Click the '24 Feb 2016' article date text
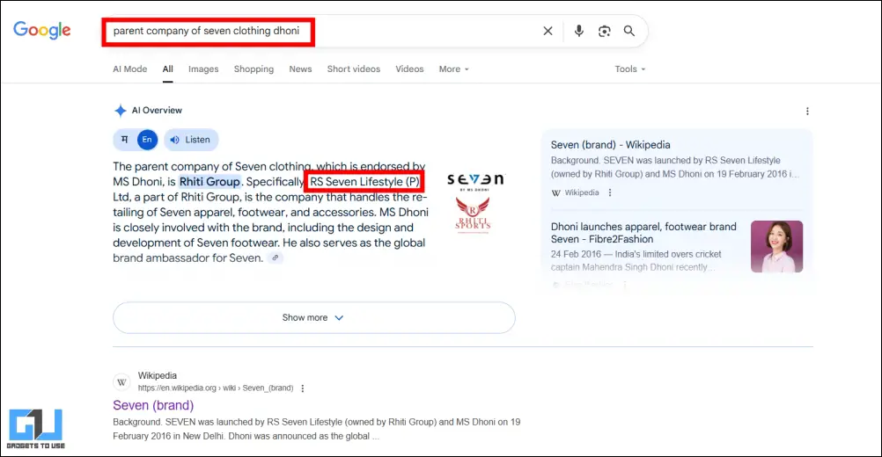882x457 pixels. tap(576, 254)
